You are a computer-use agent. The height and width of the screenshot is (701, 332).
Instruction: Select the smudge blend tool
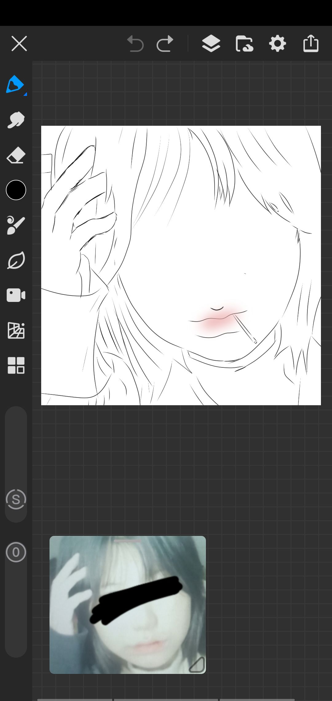pos(16,120)
